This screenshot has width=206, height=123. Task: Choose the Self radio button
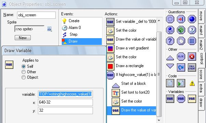click(24, 66)
